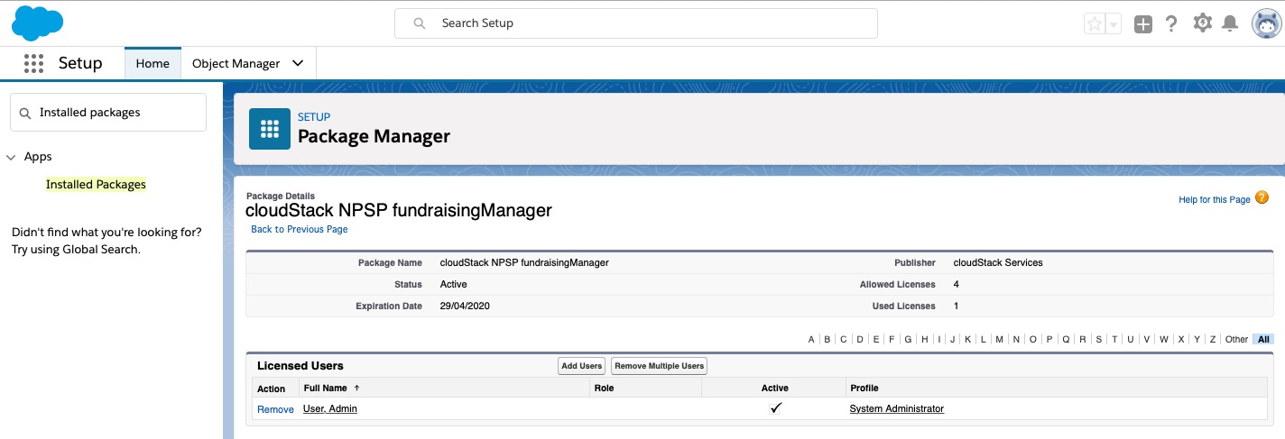Filter users by letter M
1285x439 pixels.
[x=999, y=340]
